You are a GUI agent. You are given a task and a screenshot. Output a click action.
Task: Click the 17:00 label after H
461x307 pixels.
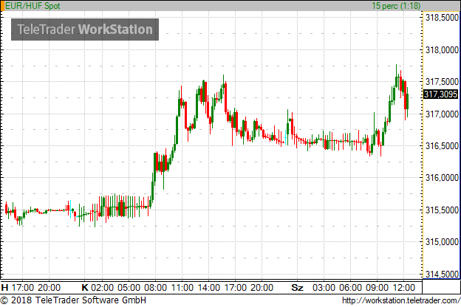(23, 287)
